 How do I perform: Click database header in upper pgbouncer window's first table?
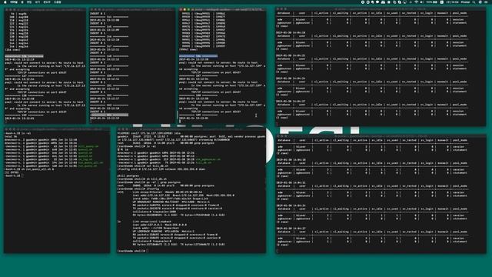click(284, 13)
